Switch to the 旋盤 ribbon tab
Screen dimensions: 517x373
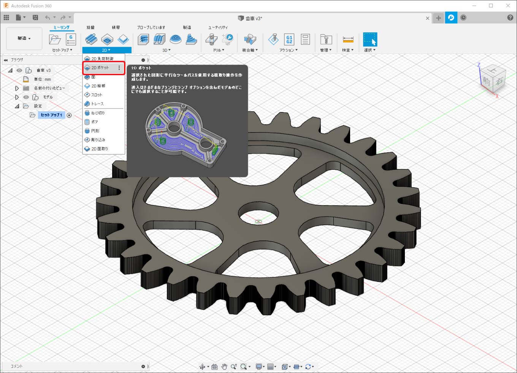(x=90, y=27)
